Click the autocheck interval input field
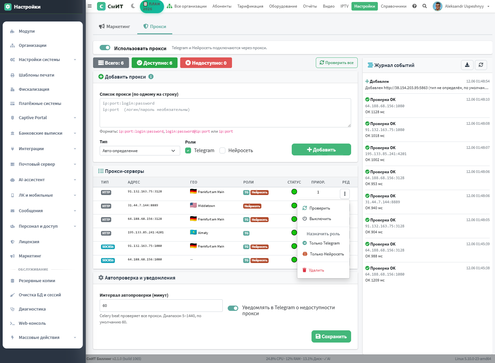 (161, 306)
